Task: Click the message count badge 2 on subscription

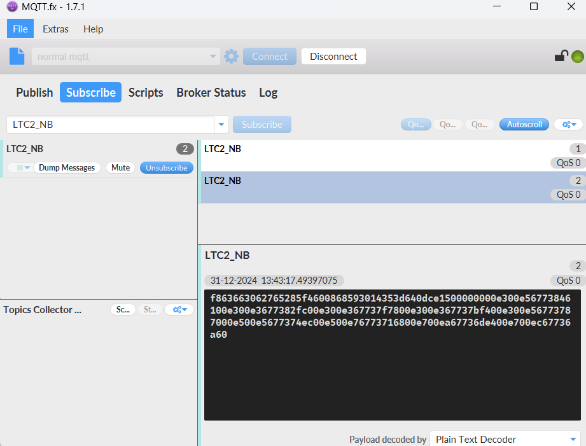Action: coord(185,149)
